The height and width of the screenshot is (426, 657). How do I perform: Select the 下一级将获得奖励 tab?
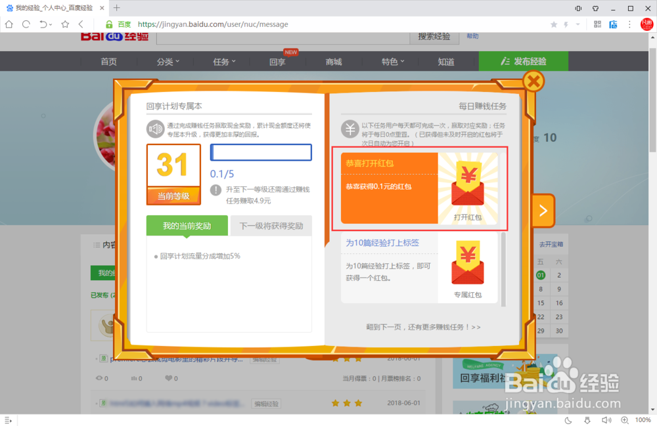point(271,226)
